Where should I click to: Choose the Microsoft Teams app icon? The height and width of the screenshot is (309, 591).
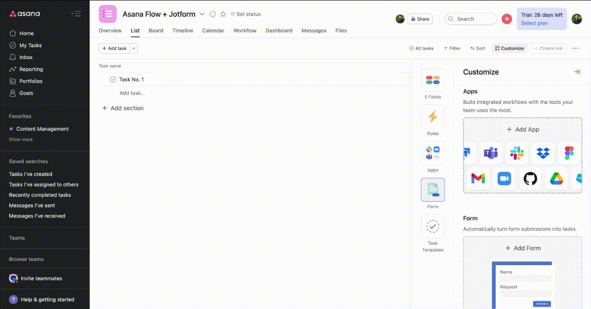tap(491, 153)
